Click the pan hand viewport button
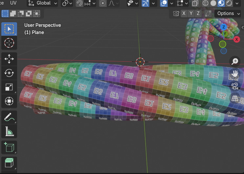This screenshot has height=174, width=244. tap(235, 74)
